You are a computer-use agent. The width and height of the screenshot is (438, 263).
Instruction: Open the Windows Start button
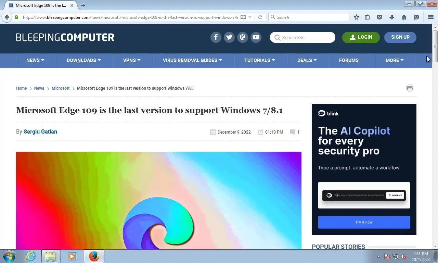click(9, 256)
